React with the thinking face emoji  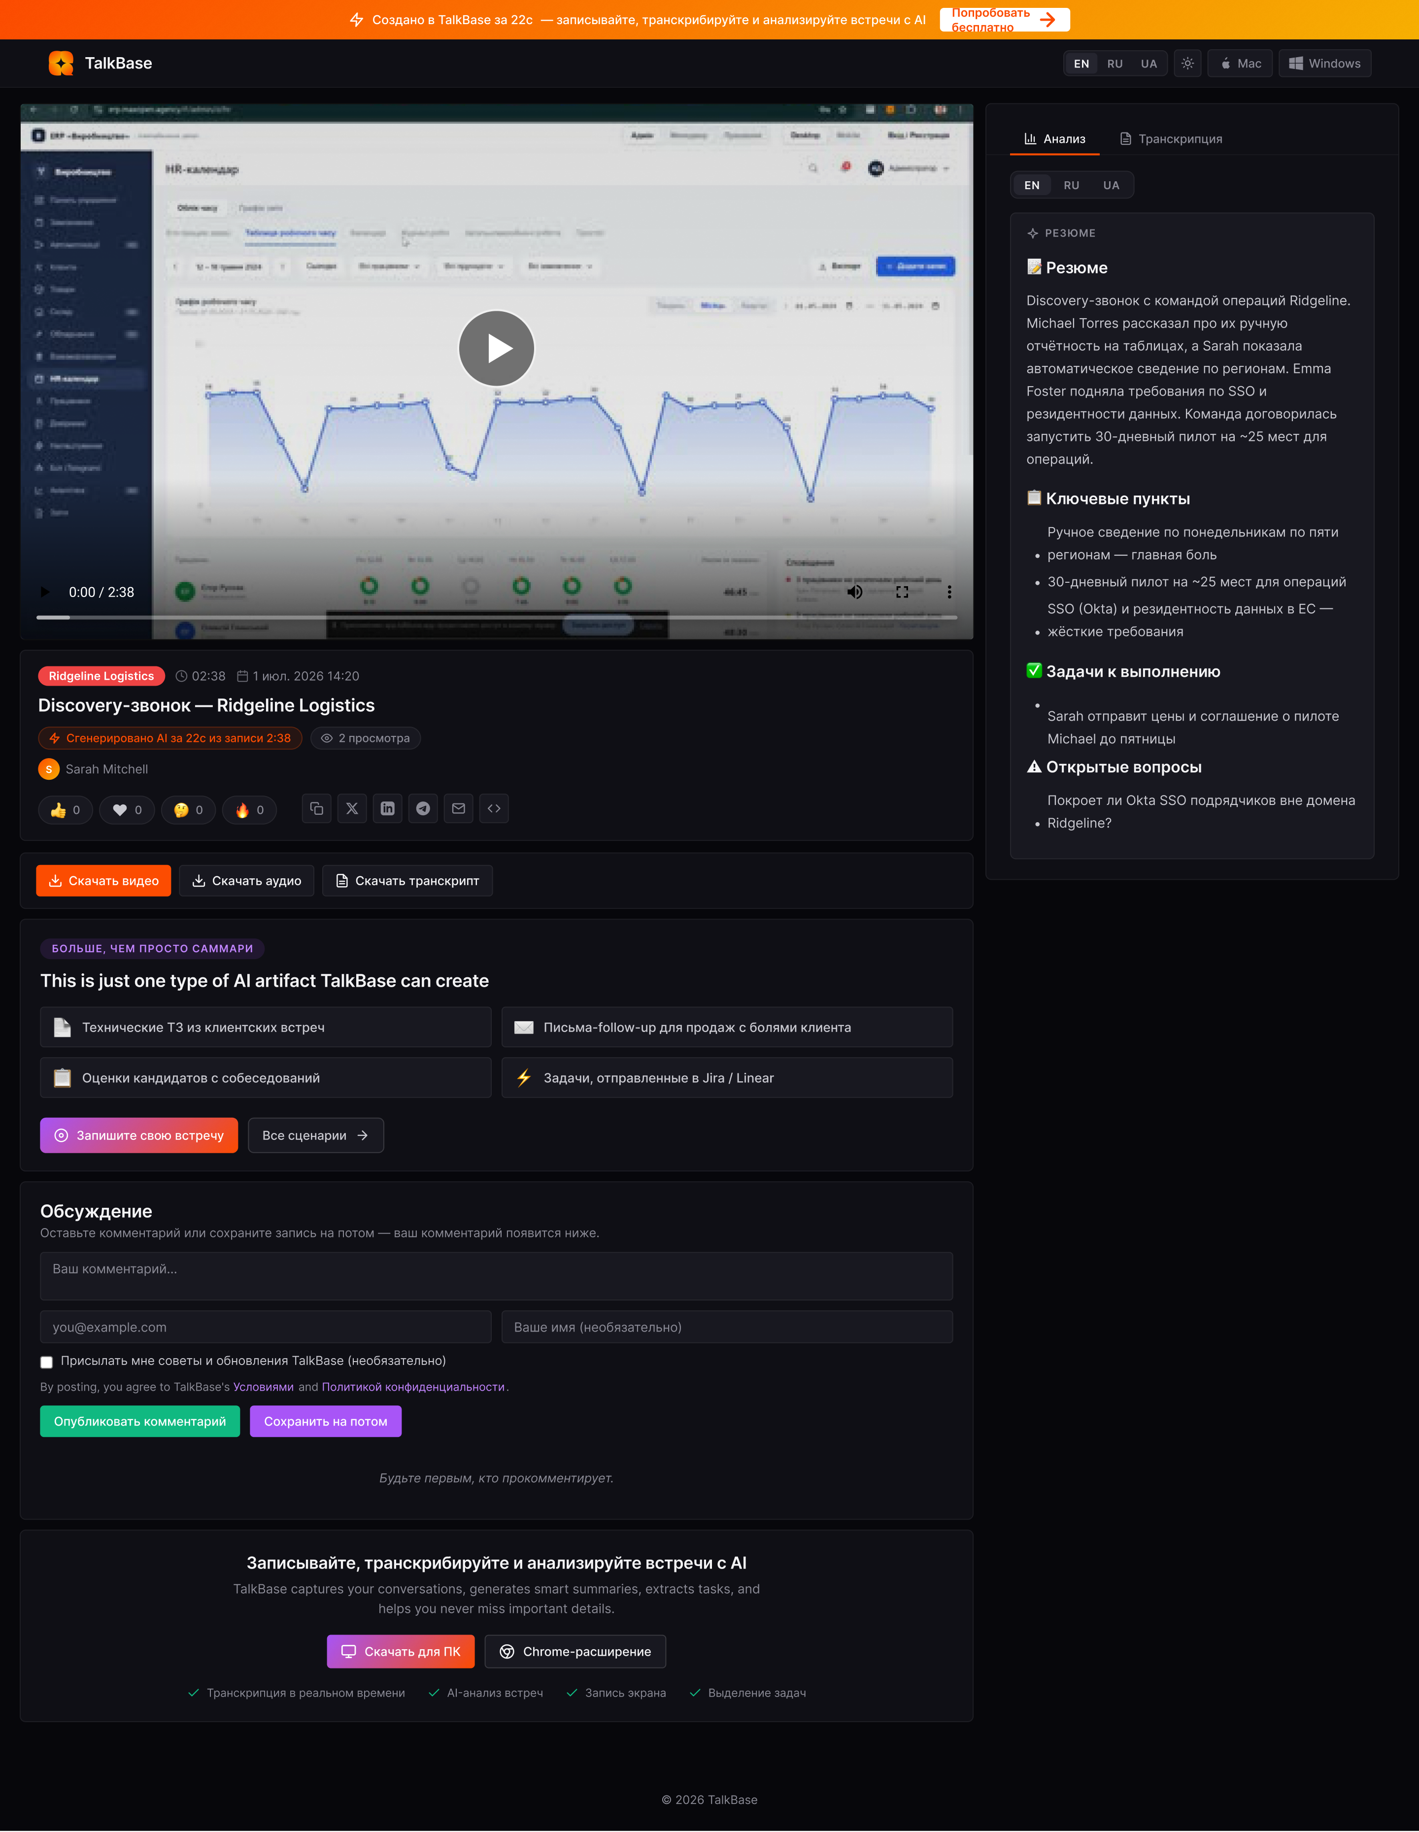[188, 809]
